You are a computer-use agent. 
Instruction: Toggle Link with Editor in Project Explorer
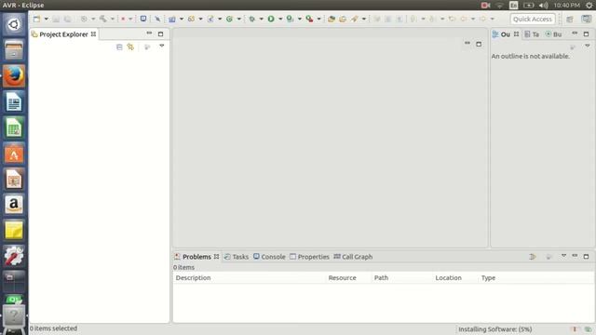pos(130,47)
